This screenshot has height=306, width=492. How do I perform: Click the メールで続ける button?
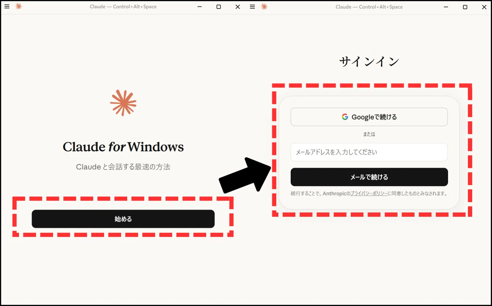[x=369, y=177]
